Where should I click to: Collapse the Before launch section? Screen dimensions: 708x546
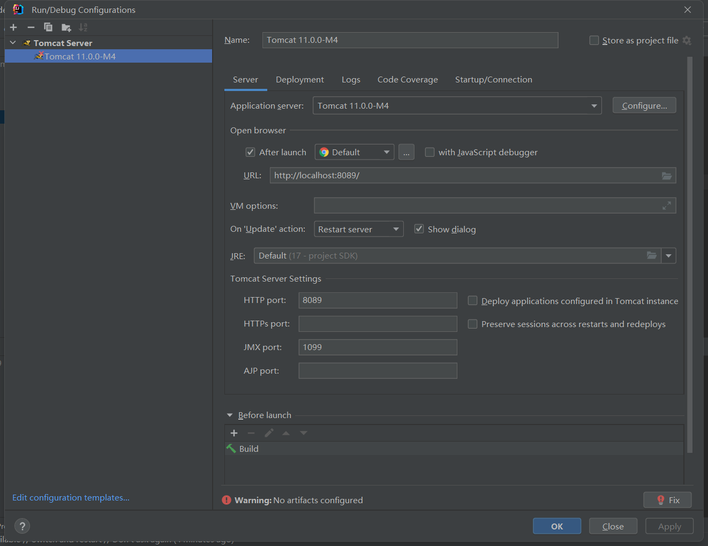(x=230, y=415)
